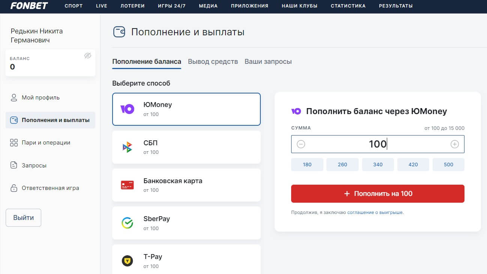The image size is (487, 274).
Task: Switch to Пополнение баланса tab
Action: [147, 62]
